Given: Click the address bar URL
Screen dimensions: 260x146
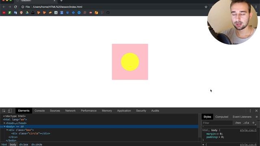Looking at the screenshot, I should tap(57, 7).
